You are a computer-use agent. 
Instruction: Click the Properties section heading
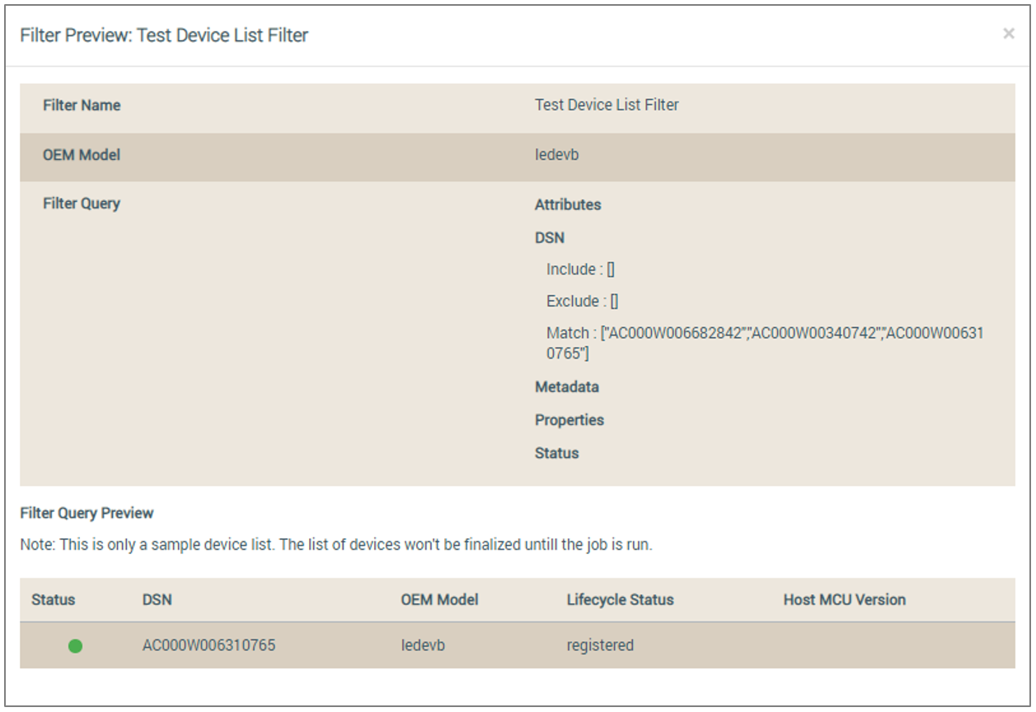point(570,419)
